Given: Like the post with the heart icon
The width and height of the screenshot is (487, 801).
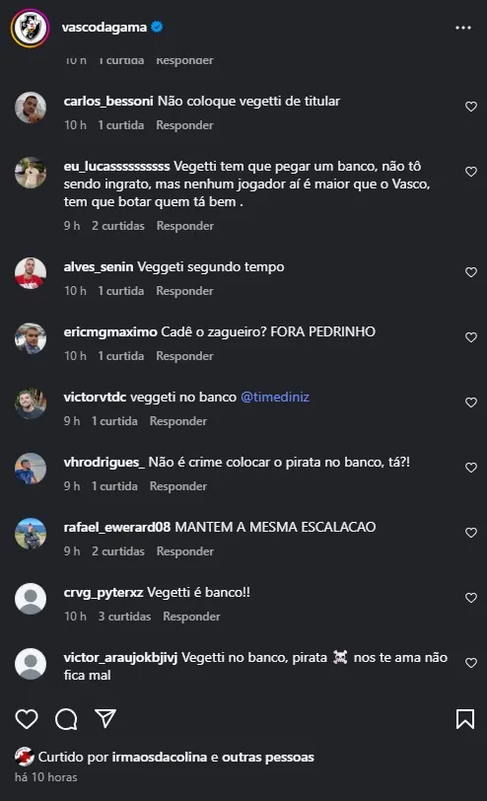Looking at the screenshot, I should pyautogui.click(x=27, y=719).
